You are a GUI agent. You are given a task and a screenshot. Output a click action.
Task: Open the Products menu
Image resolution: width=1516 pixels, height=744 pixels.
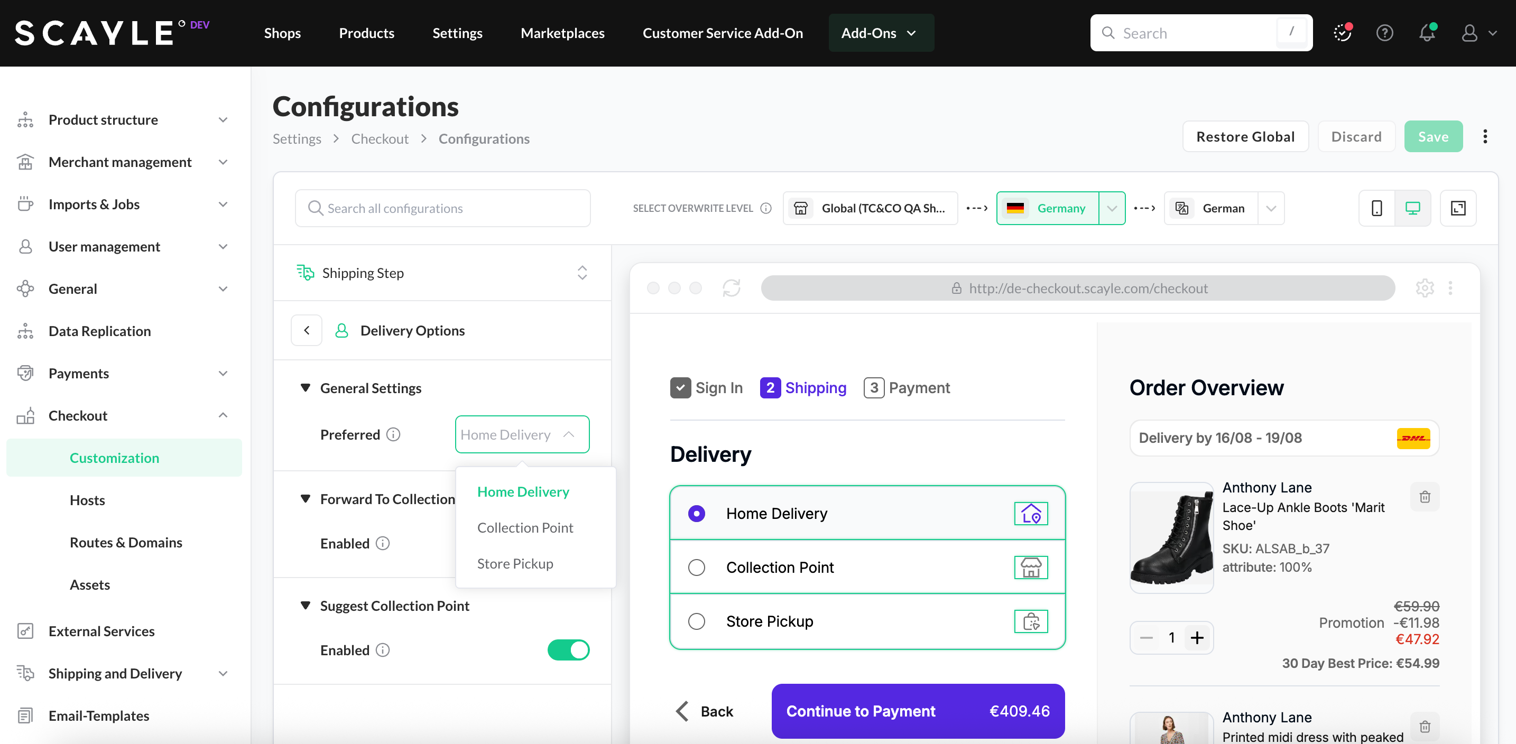coord(366,33)
